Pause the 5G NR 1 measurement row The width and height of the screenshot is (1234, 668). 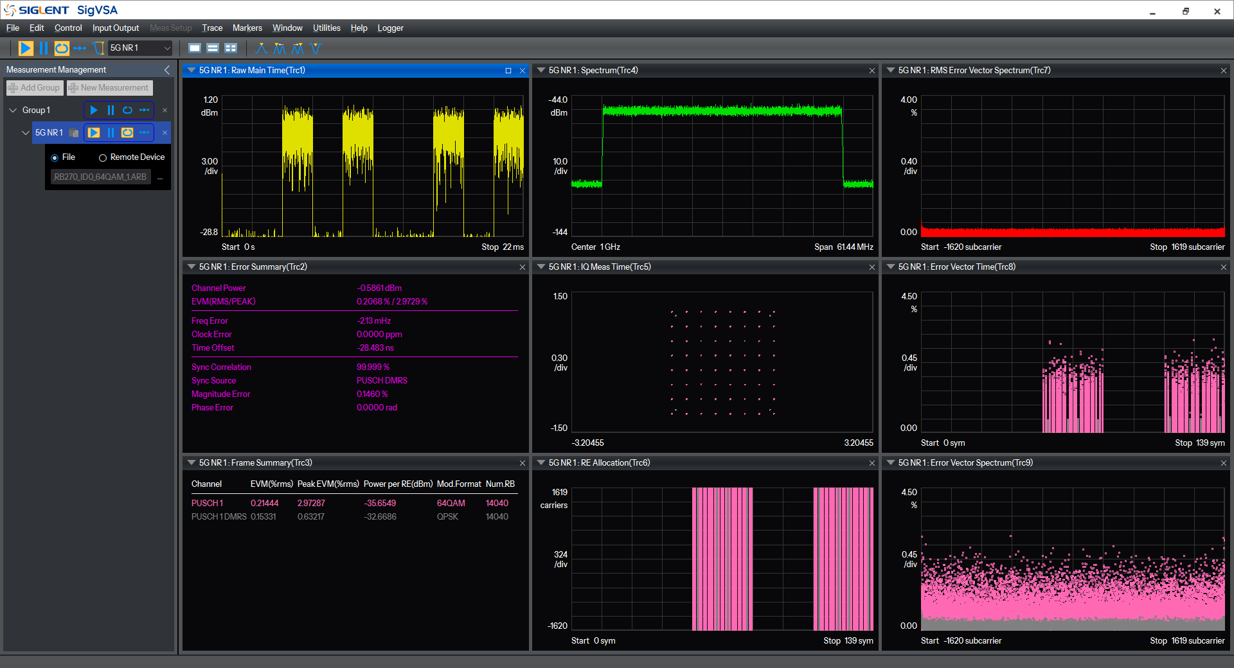[x=111, y=133]
